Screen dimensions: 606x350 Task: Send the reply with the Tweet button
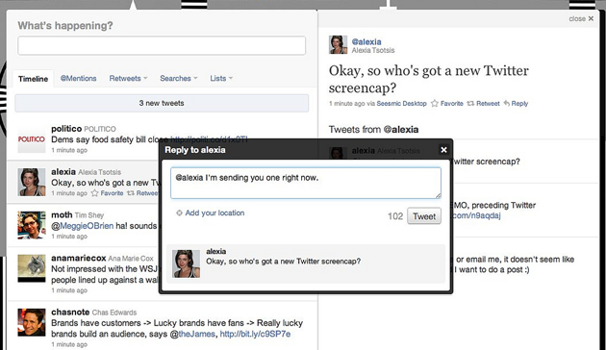tap(424, 216)
